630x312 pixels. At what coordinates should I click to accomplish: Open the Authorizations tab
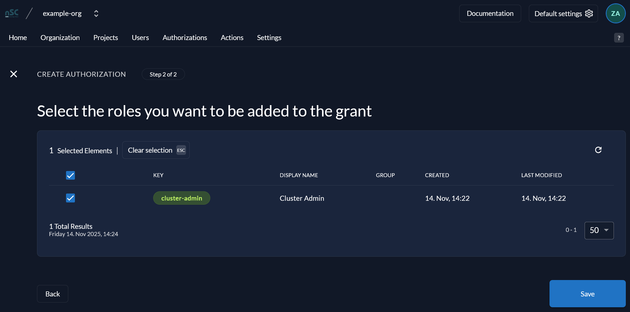point(185,38)
